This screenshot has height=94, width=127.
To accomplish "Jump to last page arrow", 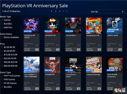I will (67, 11).
